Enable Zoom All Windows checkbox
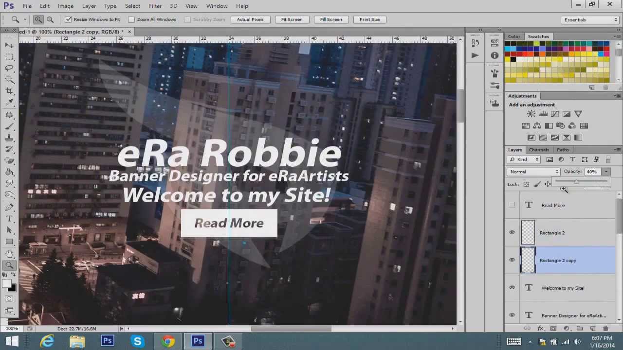Image resolution: width=623 pixels, height=350 pixels. 131,19
